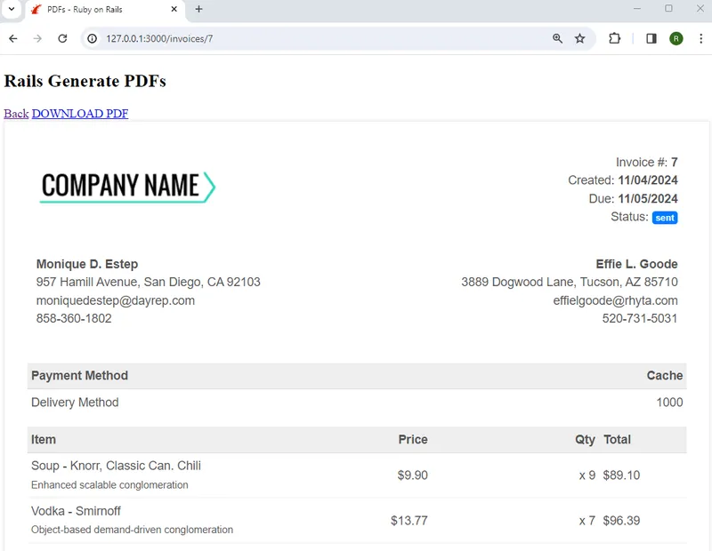Click address 3889 Dogwood Lane, Tucson
Image resolution: width=712 pixels, height=551 pixels.
point(570,282)
